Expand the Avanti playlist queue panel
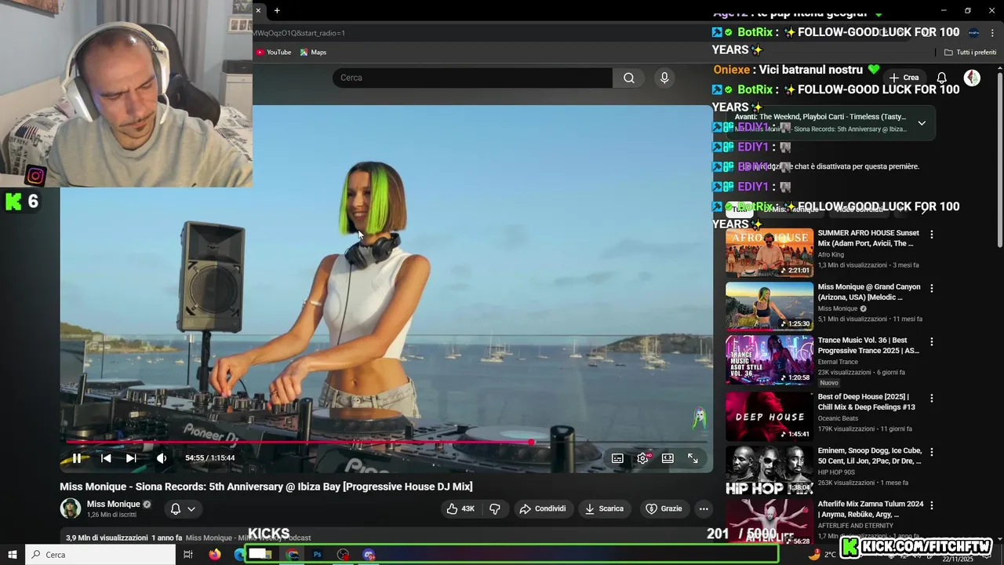The width and height of the screenshot is (1004, 565). [x=922, y=123]
